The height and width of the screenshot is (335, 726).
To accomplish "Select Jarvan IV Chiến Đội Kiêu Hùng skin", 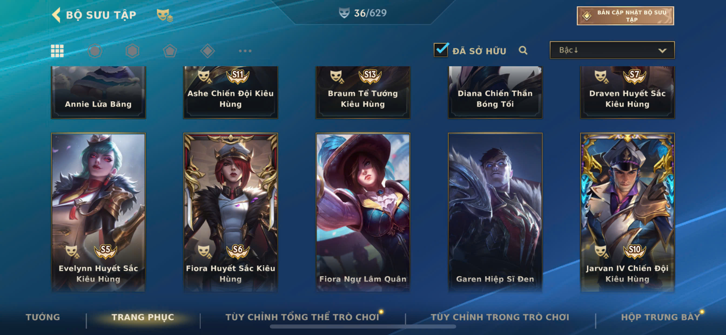I will point(627,212).
